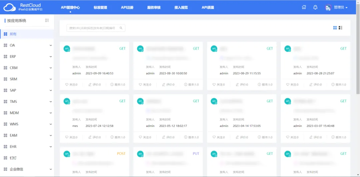
Task: Open the notifications bell
Action: (315, 7)
